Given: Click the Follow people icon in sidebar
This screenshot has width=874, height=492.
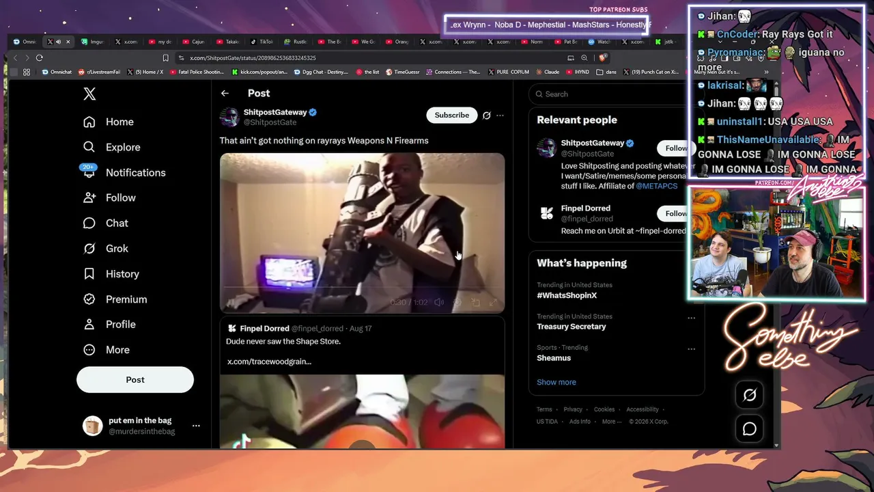Looking at the screenshot, I should pos(89,197).
